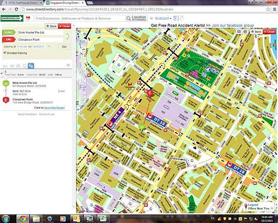Close the left directions panel

click(64, 26)
